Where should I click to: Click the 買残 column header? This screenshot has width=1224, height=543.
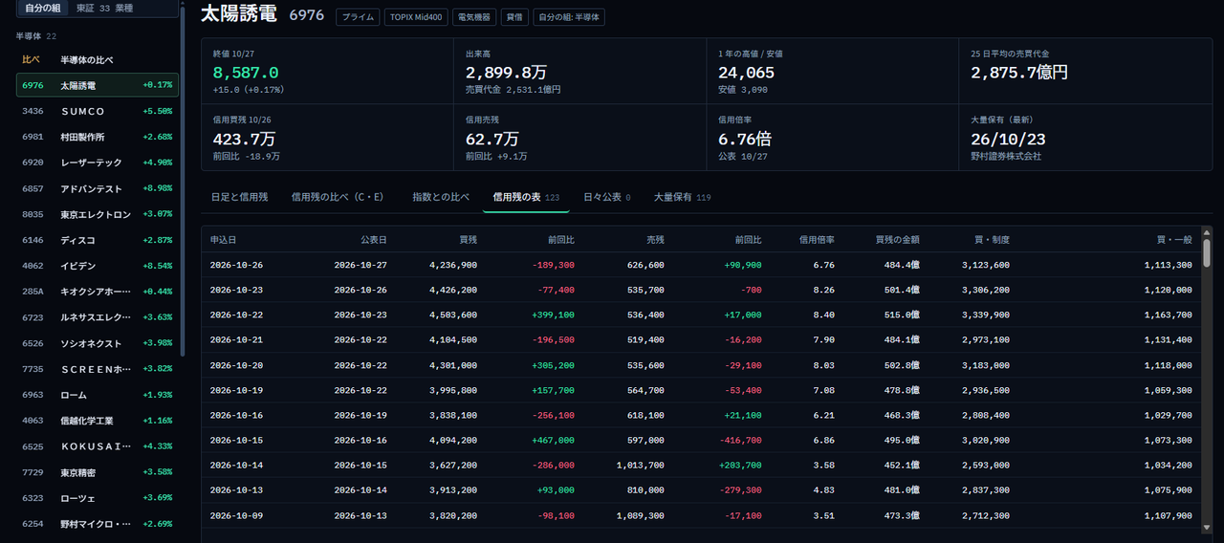click(468, 239)
